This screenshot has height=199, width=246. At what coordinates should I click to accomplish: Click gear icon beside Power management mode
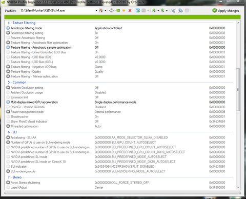tap(8, 112)
